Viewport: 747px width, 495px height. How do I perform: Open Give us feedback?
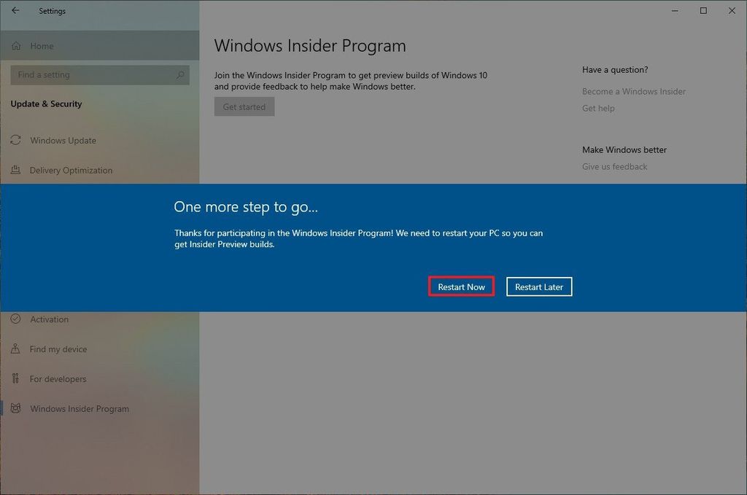pos(615,166)
